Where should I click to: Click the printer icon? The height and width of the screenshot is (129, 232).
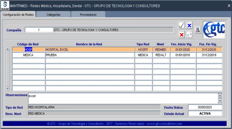point(197,30)
